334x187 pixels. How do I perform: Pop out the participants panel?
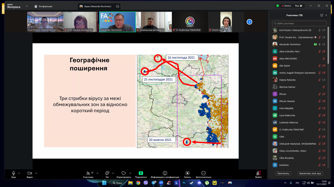(321, 15)
